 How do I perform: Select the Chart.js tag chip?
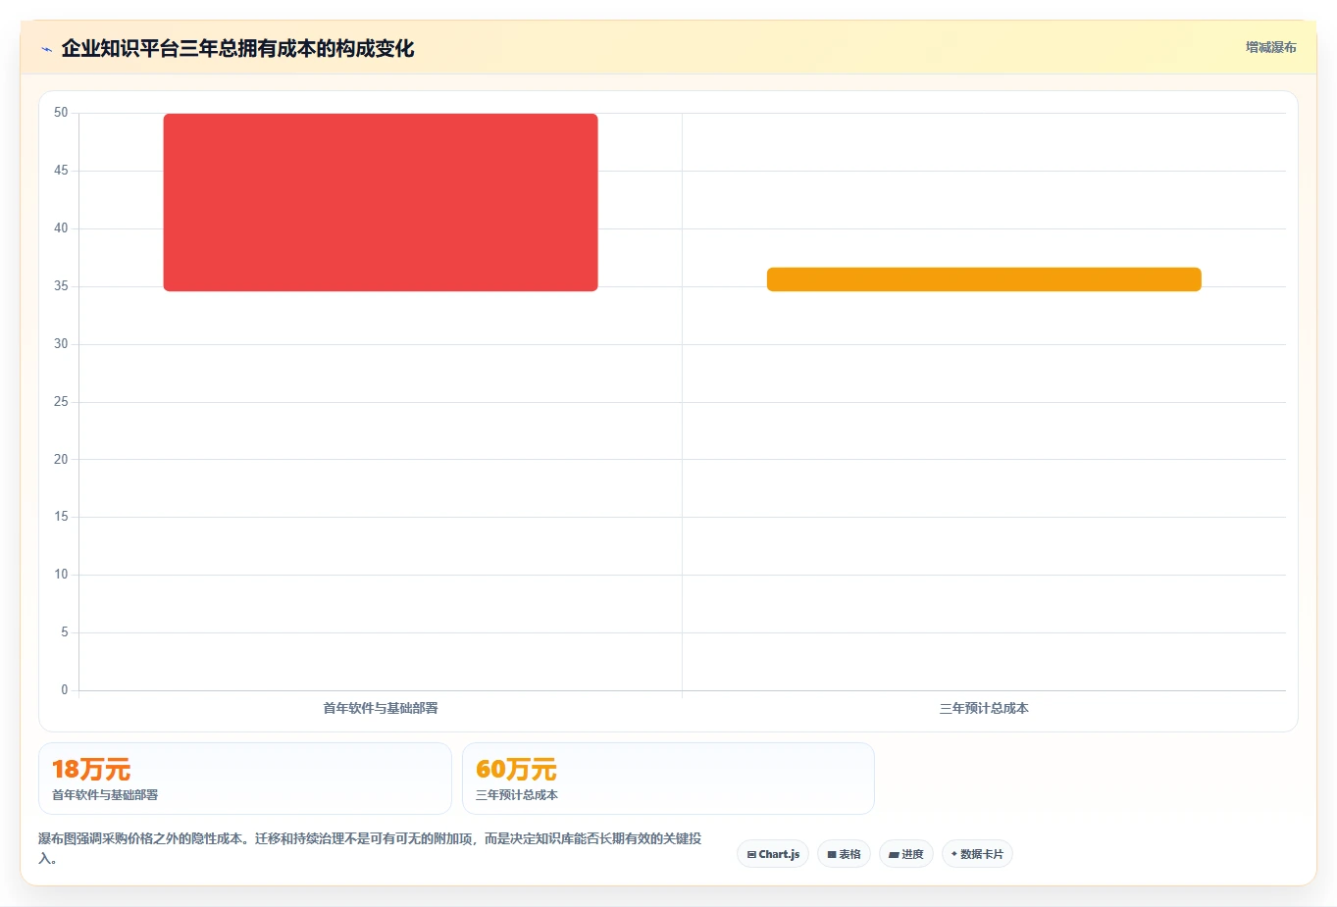[x=773, y=854]
